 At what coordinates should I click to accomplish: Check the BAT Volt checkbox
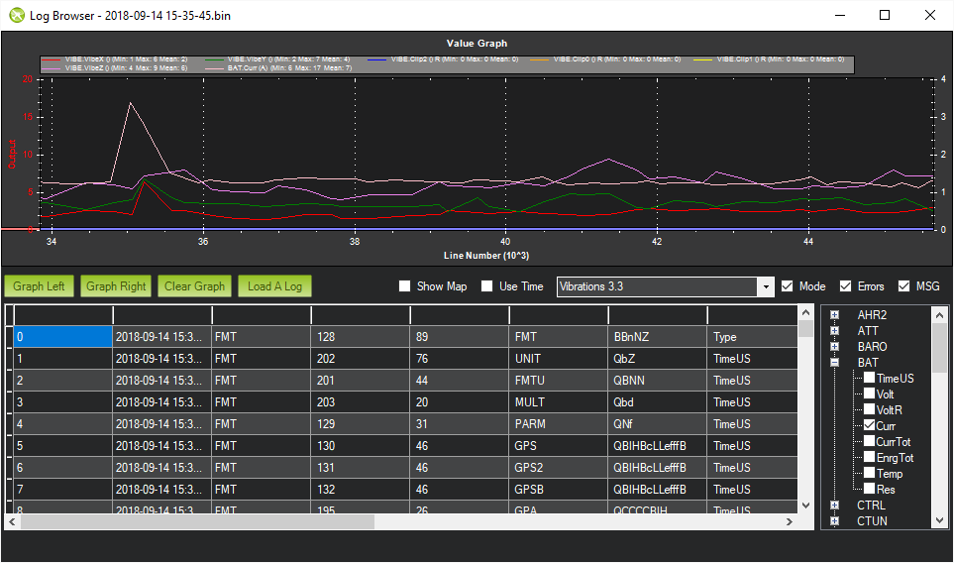point(870,394)
